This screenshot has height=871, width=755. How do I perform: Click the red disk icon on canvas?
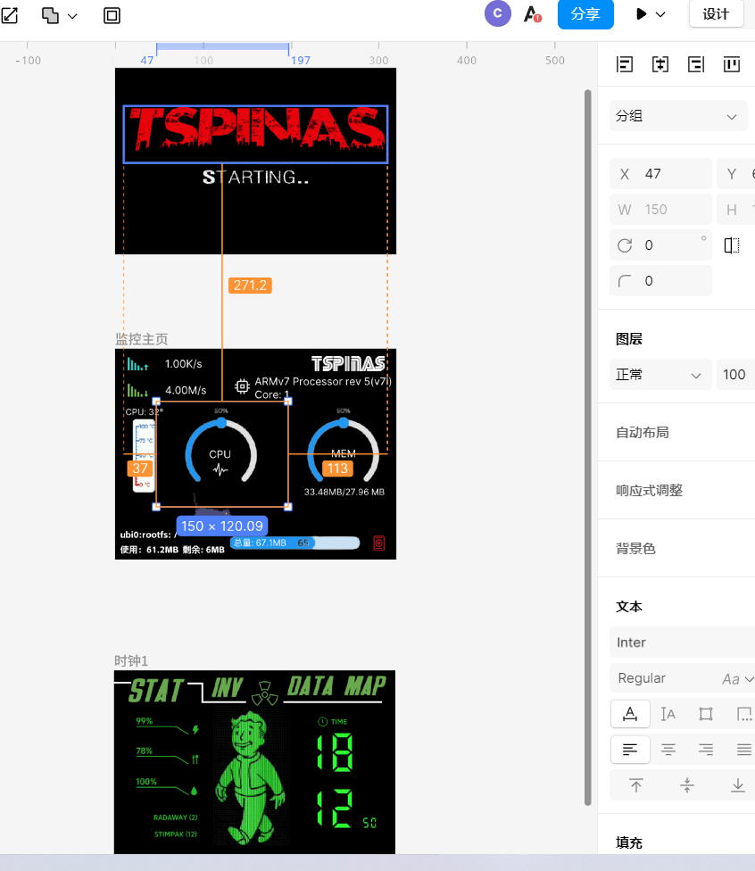[379, 543]
